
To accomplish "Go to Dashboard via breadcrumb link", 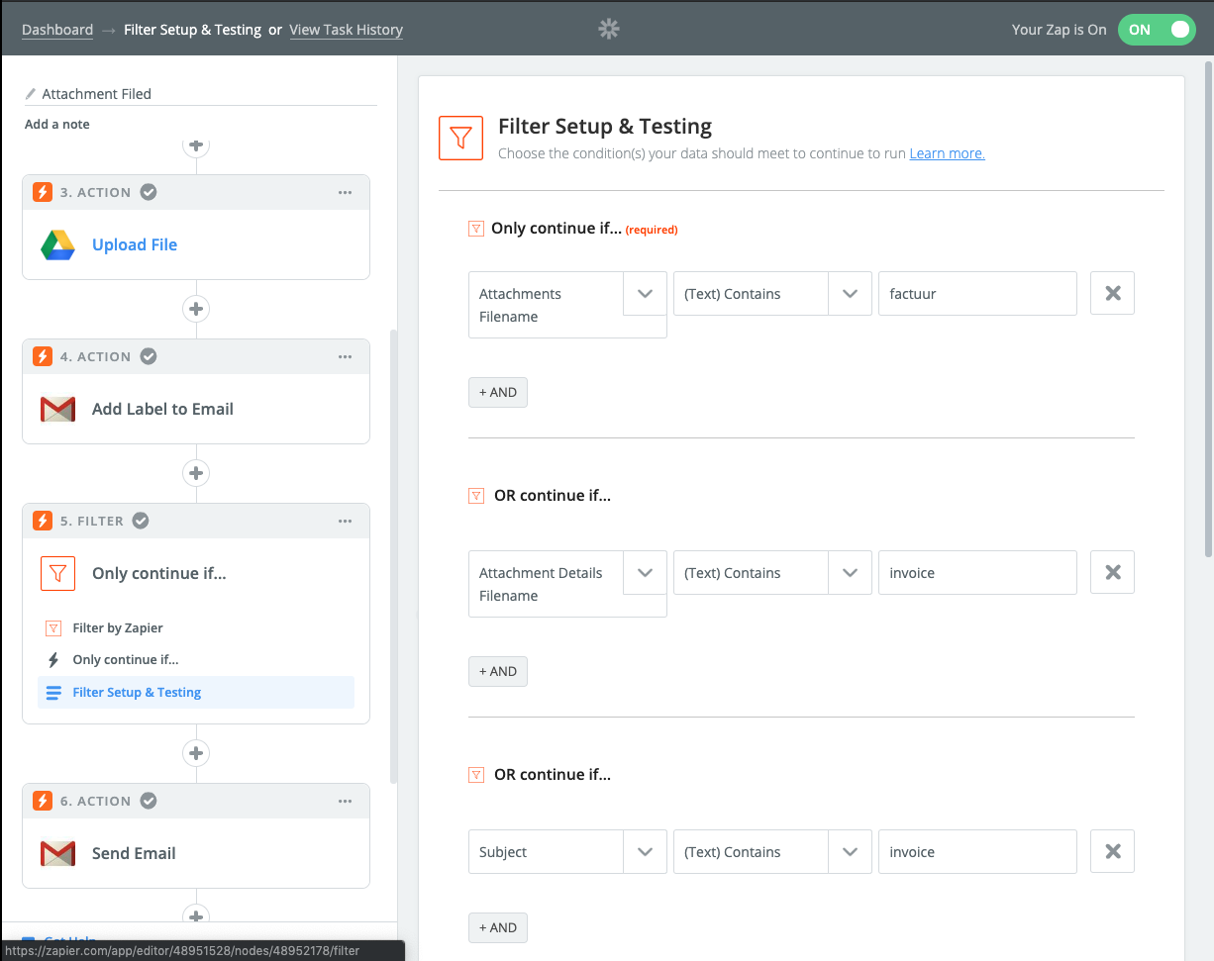I will point(57,30).
